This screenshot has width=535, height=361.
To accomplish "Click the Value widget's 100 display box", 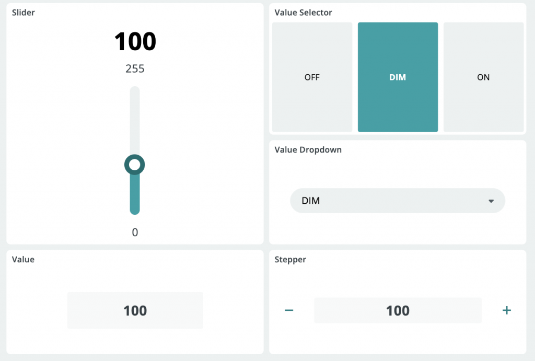I will click(135, 311).
